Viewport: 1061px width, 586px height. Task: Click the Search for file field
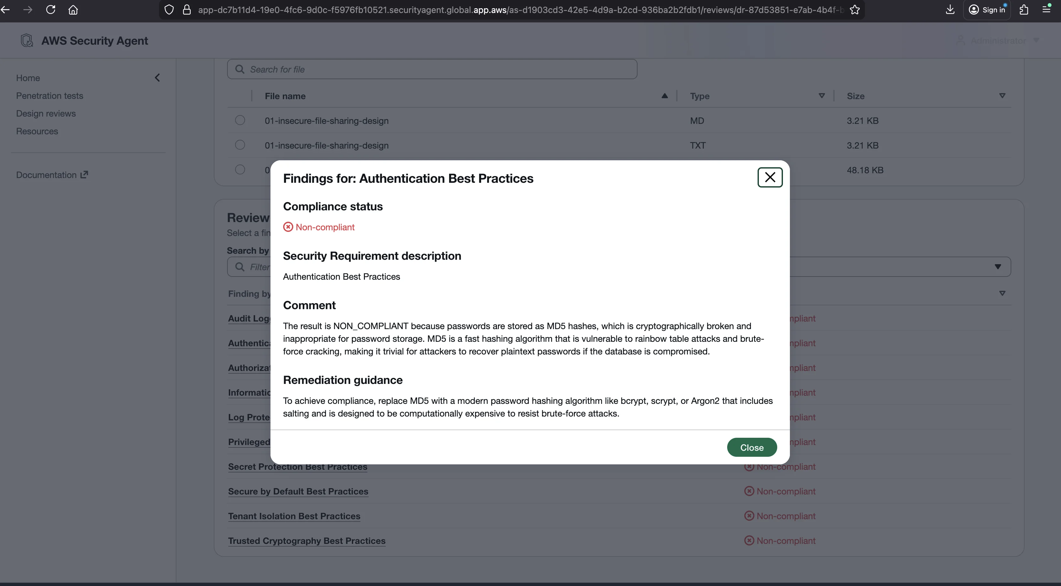click(432, 69)
